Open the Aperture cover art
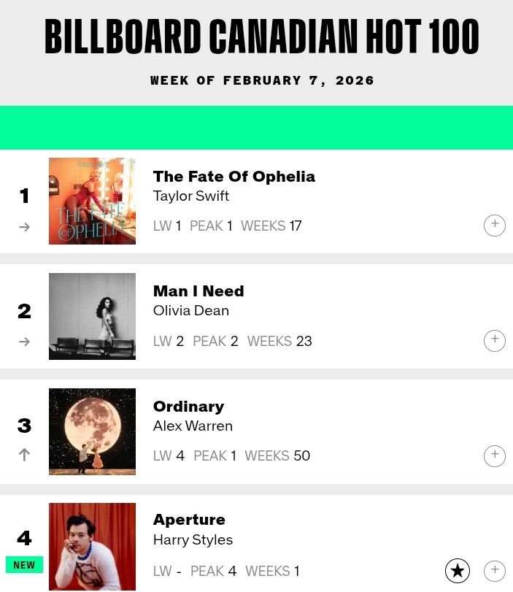This screenshot has height=592, width=513. point(92,546)
